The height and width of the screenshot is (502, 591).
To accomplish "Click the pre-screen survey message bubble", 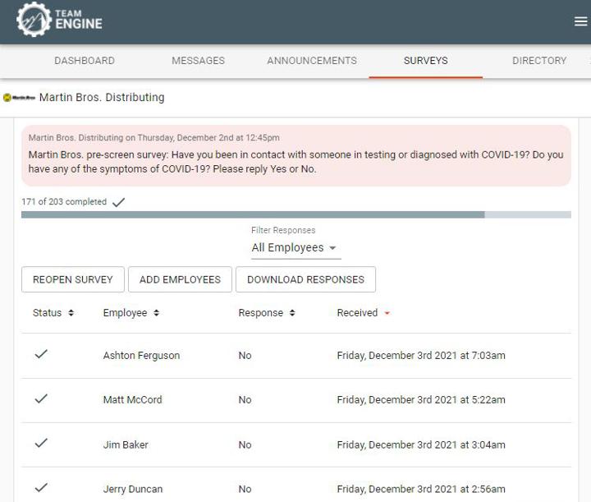I will [x=296, y=156].
